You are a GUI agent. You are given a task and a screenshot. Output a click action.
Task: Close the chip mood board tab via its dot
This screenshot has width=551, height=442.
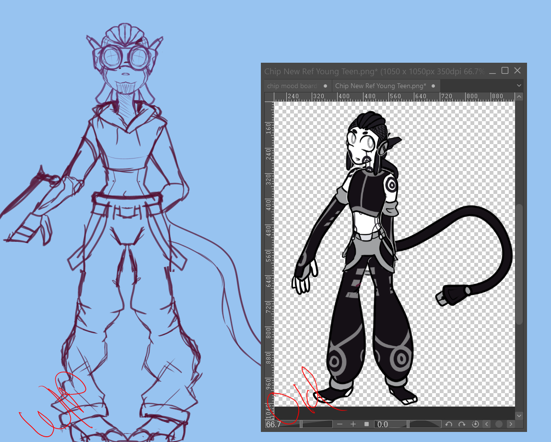326,86
